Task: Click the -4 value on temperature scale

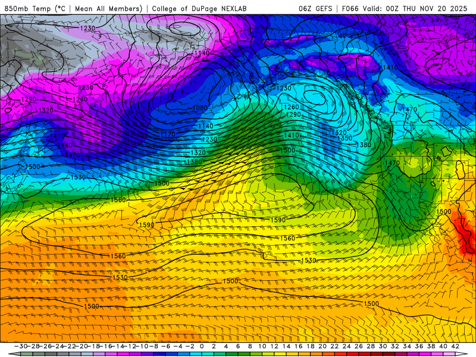Action: click(178, 346)
